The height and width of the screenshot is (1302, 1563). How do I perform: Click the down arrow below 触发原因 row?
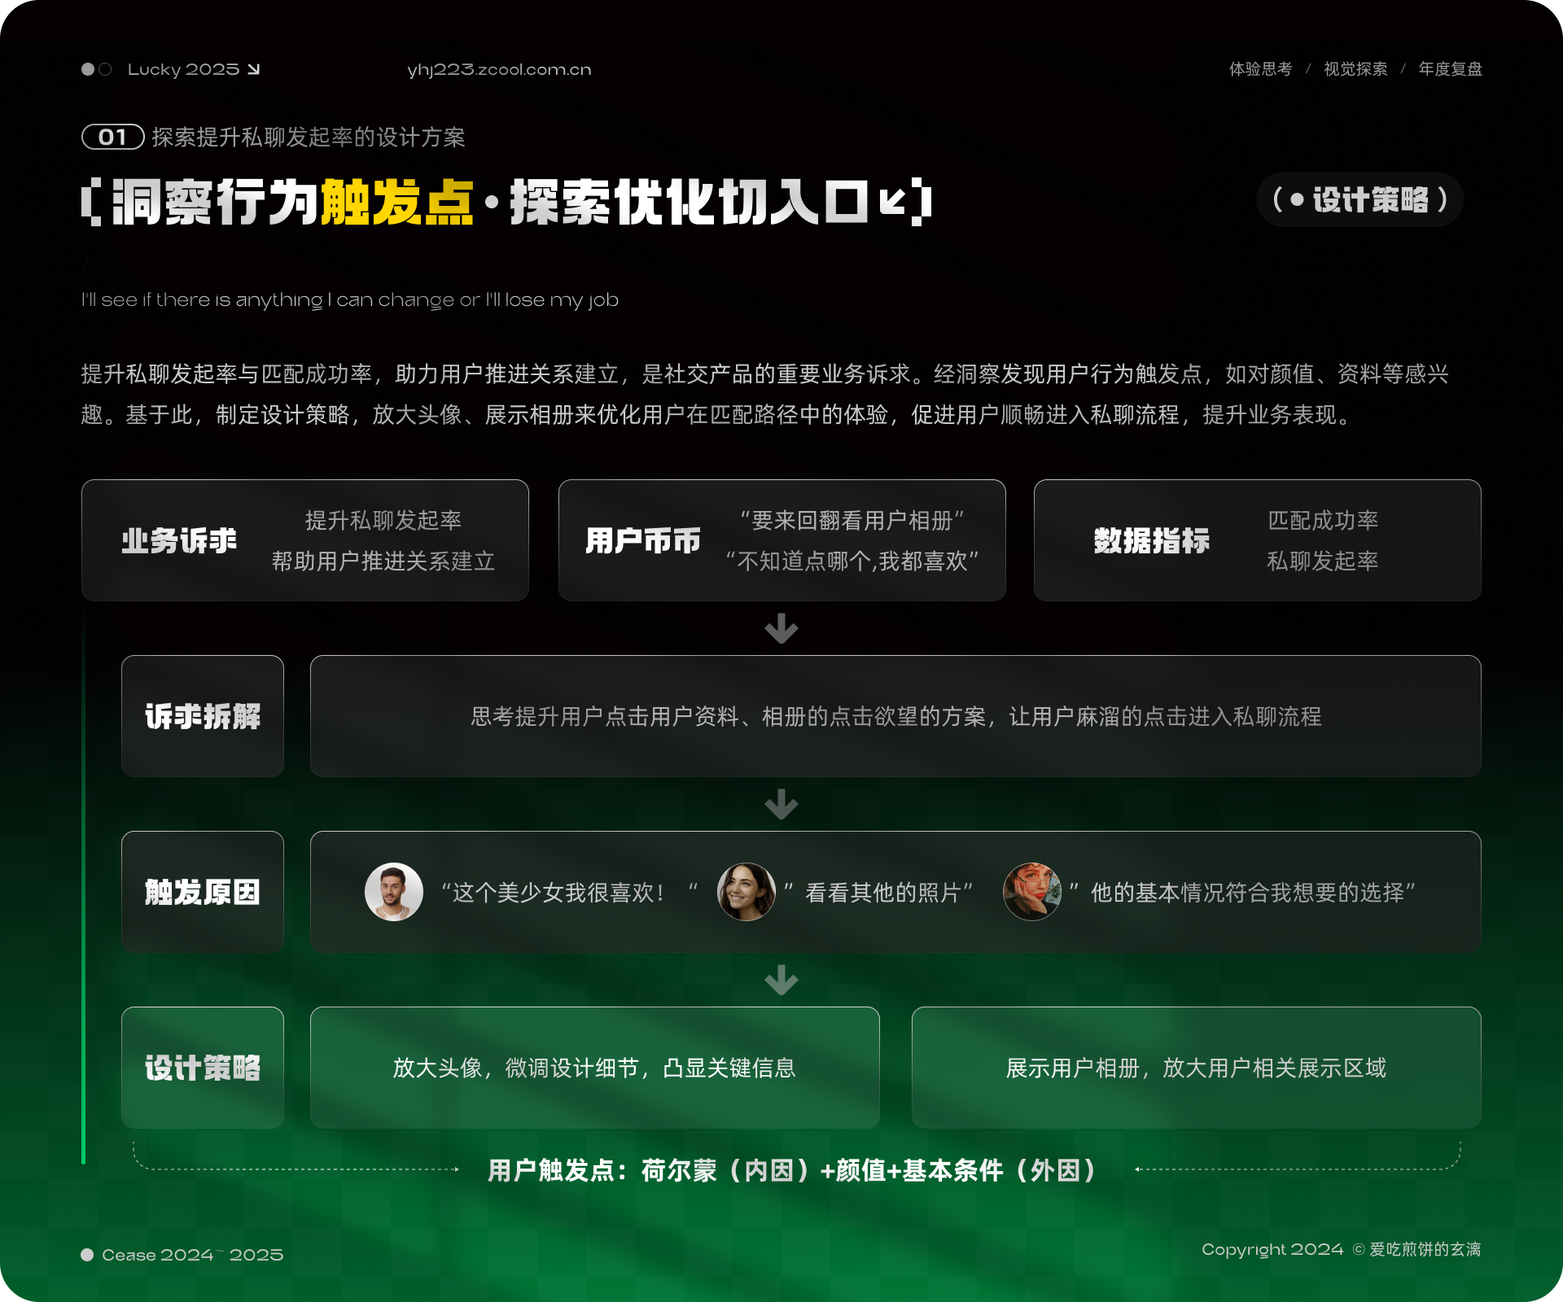pyautogui.click(x=781, y=980)
